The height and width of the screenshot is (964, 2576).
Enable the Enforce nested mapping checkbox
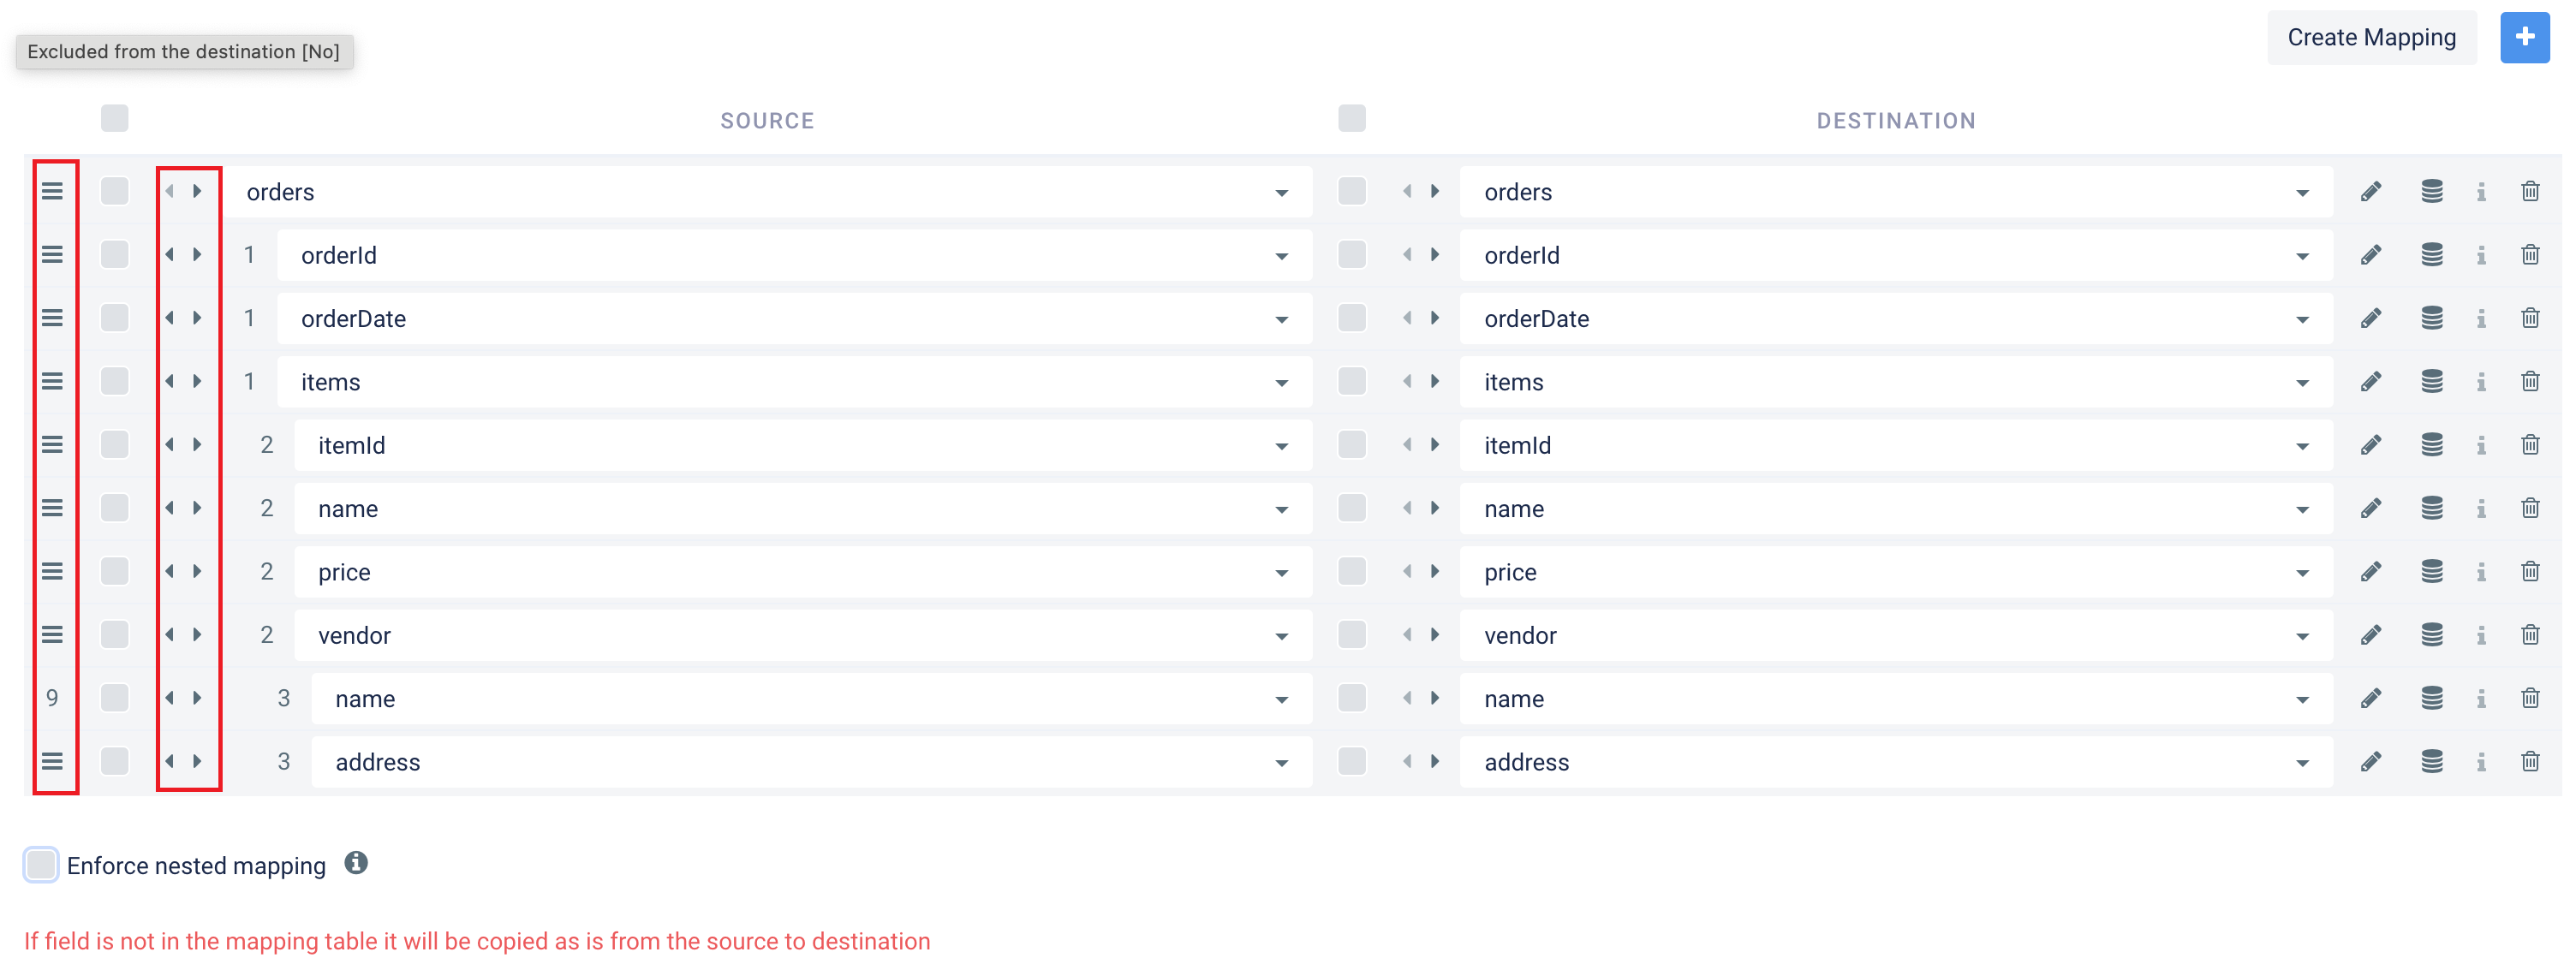[x=41, y=864]
